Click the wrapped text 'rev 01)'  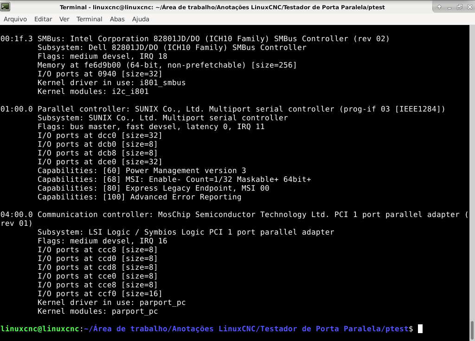[16, 223]
